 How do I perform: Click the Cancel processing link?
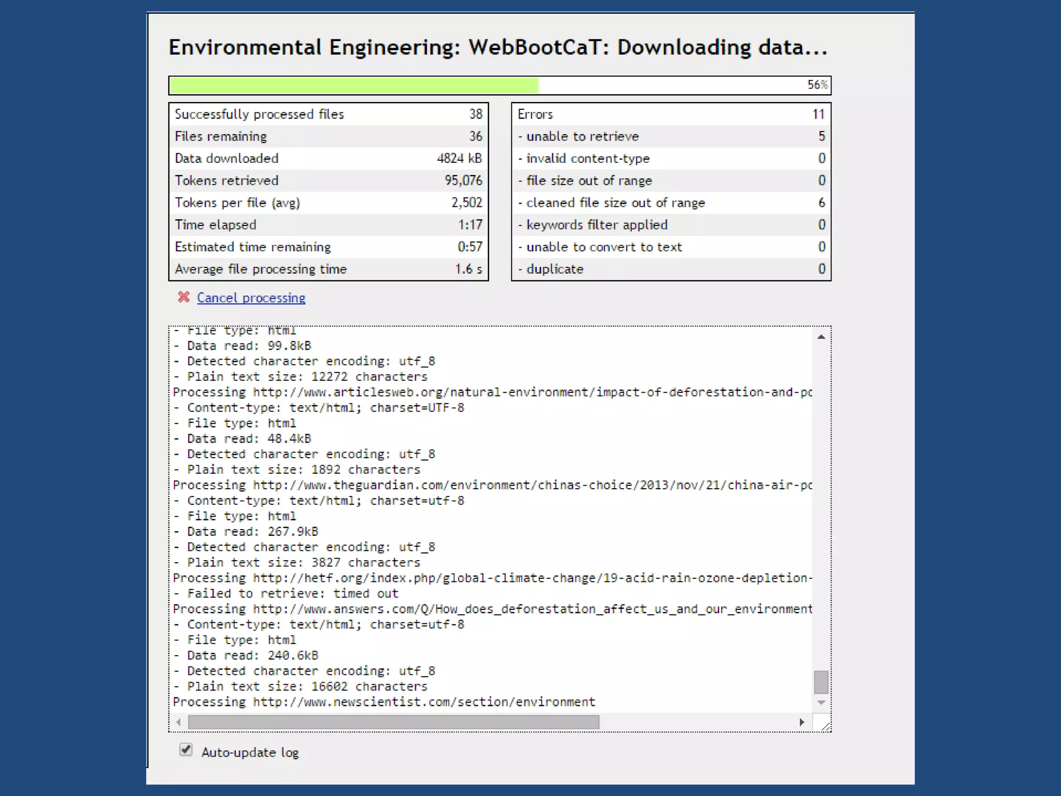251,298
